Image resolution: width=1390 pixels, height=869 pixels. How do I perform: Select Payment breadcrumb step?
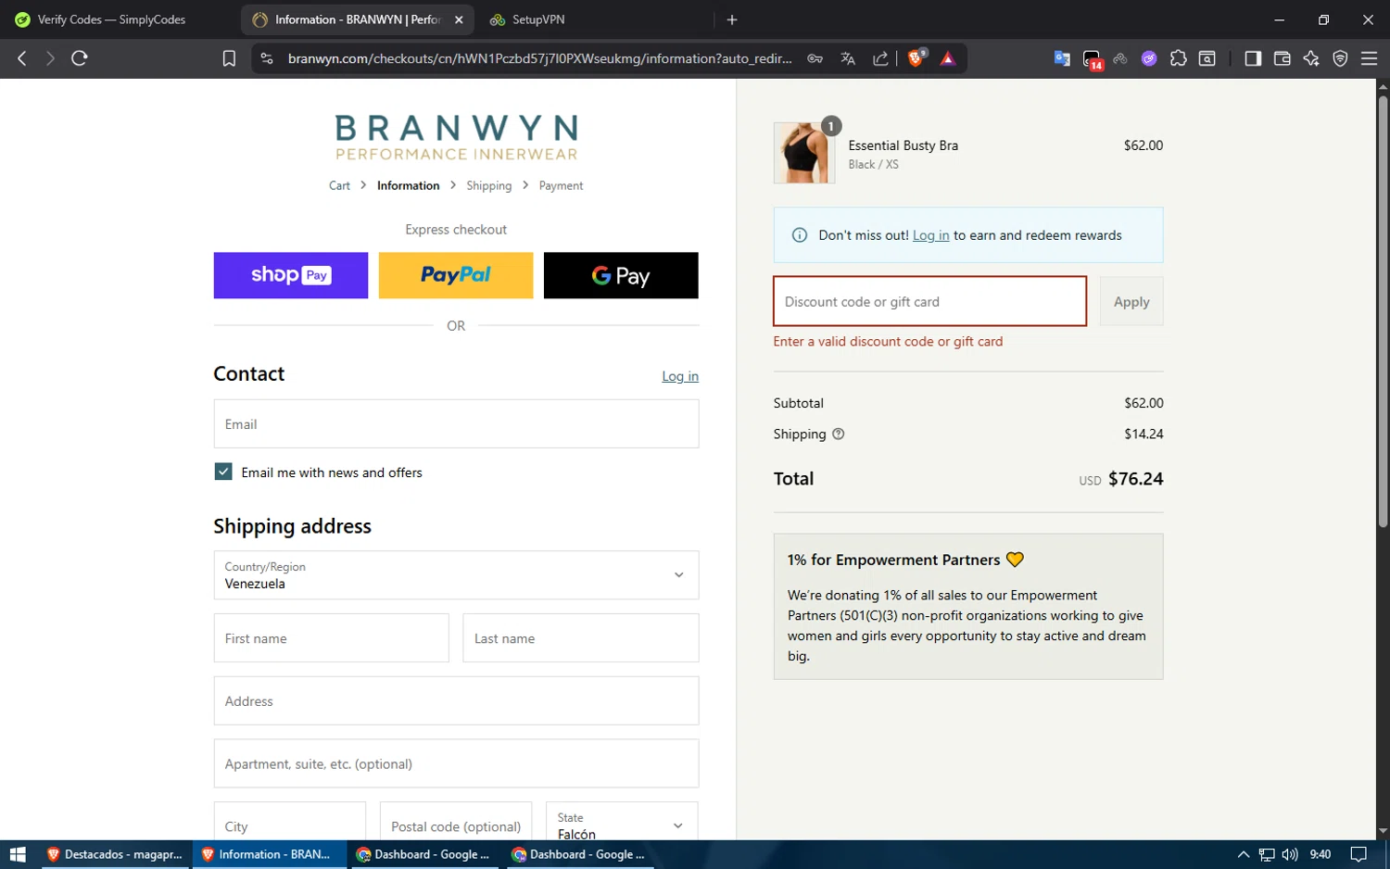tap(561, 185)
